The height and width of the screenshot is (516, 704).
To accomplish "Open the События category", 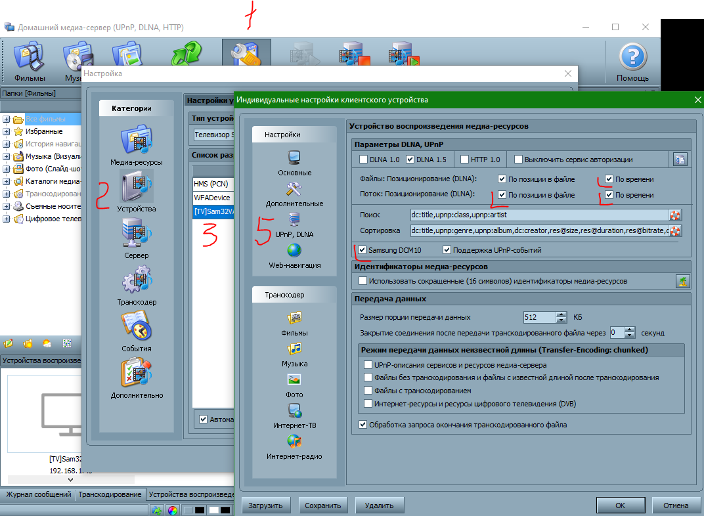I will [x=136, y=330].
